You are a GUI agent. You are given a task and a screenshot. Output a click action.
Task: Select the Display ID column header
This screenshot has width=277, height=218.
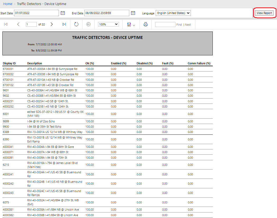click(9, 63)
